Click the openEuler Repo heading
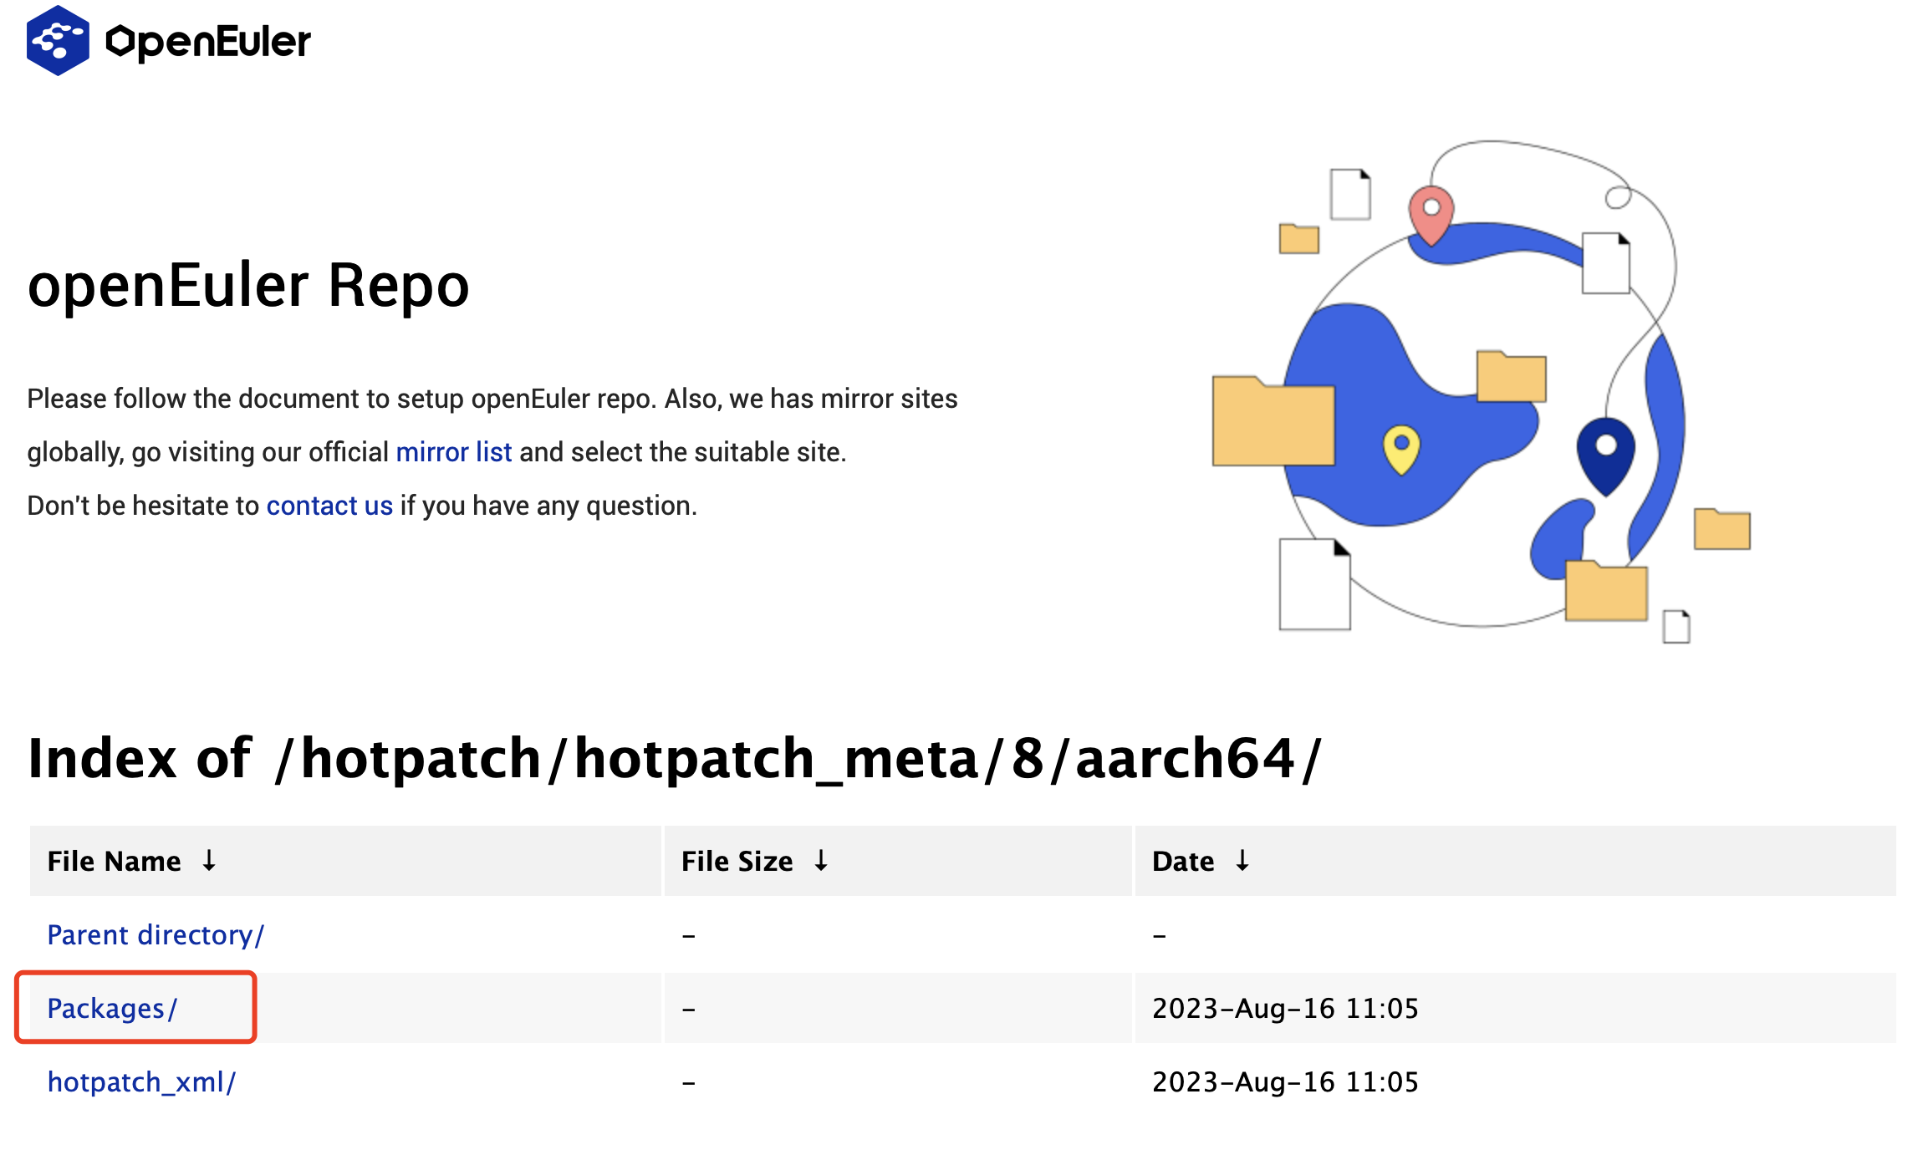The width and height of the screenshot is (1923, 1155). (248, 286)
